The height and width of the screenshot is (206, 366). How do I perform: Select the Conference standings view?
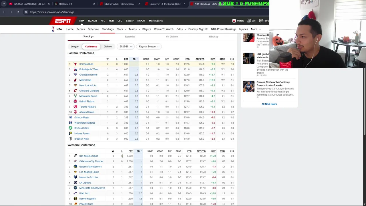tap(91, 46)
